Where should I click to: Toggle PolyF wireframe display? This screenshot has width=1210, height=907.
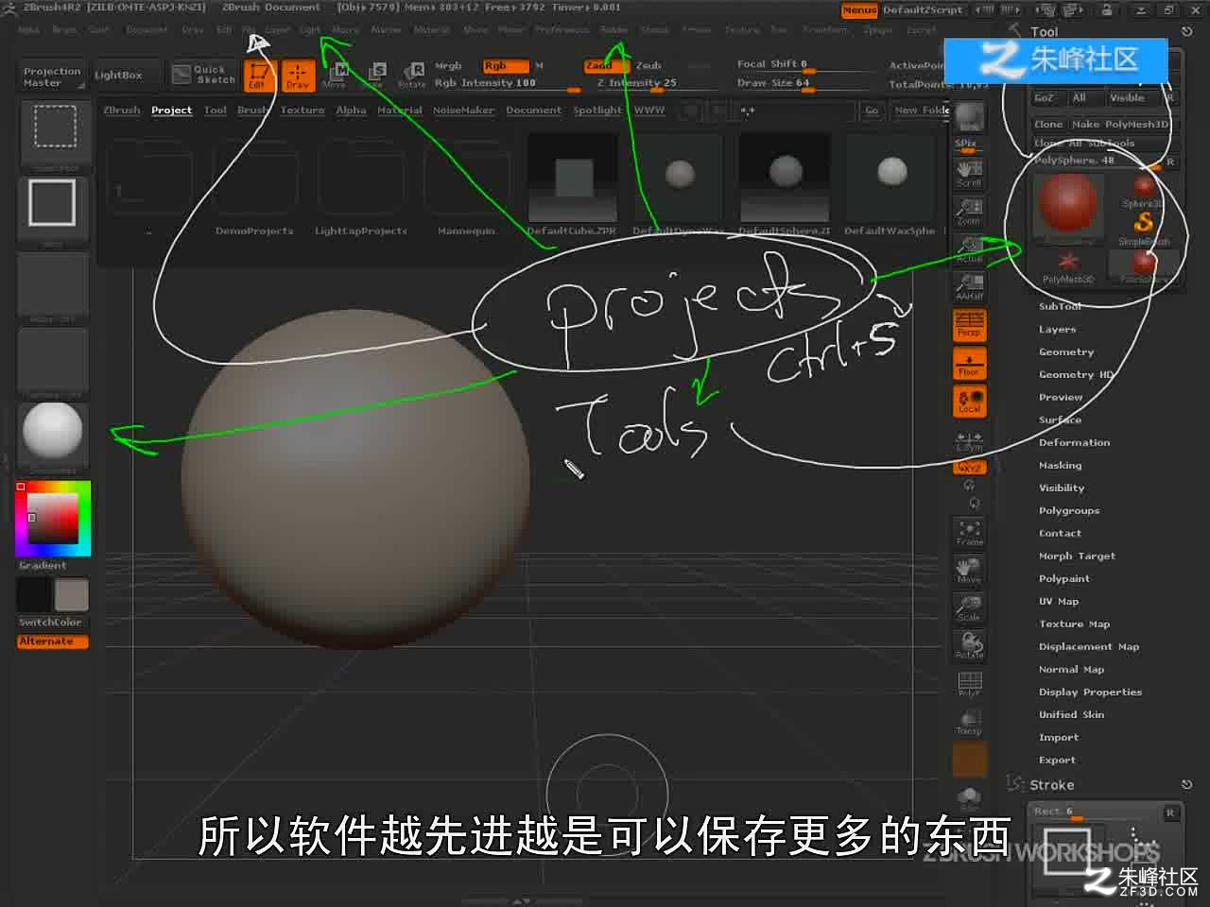pyautogui.click(x=969, y=684)
